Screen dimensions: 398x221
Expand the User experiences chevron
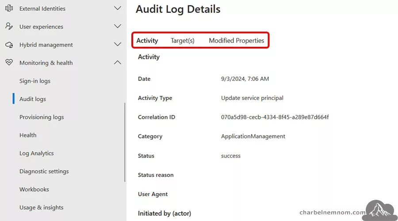pos(118,26)
